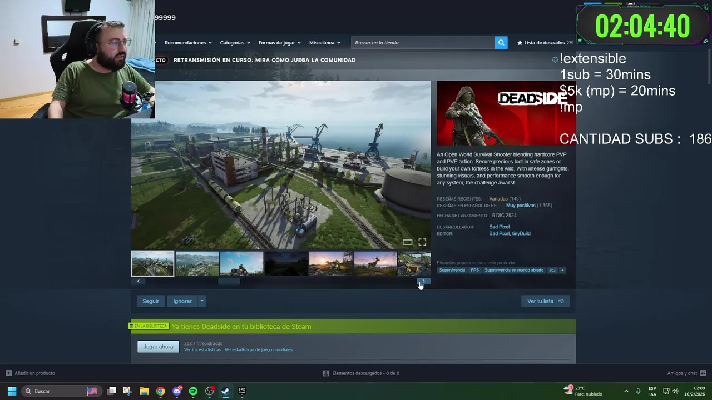Open fullscreen view of the screenshot
Image resolution: width=712 pixels, height=400 pixels.
[x=422, y=242]
